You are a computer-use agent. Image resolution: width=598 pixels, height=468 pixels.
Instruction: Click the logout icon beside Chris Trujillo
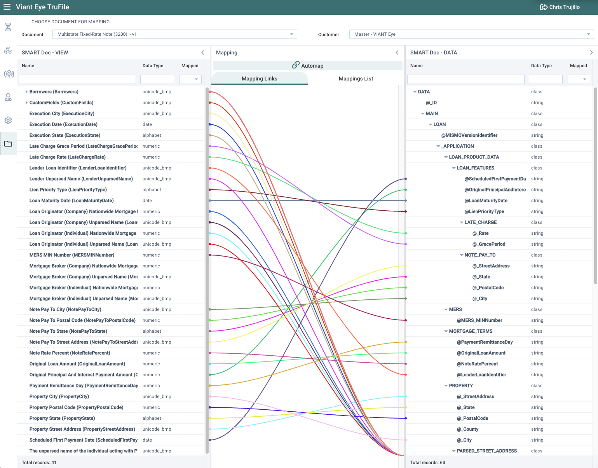pos(544,7)
